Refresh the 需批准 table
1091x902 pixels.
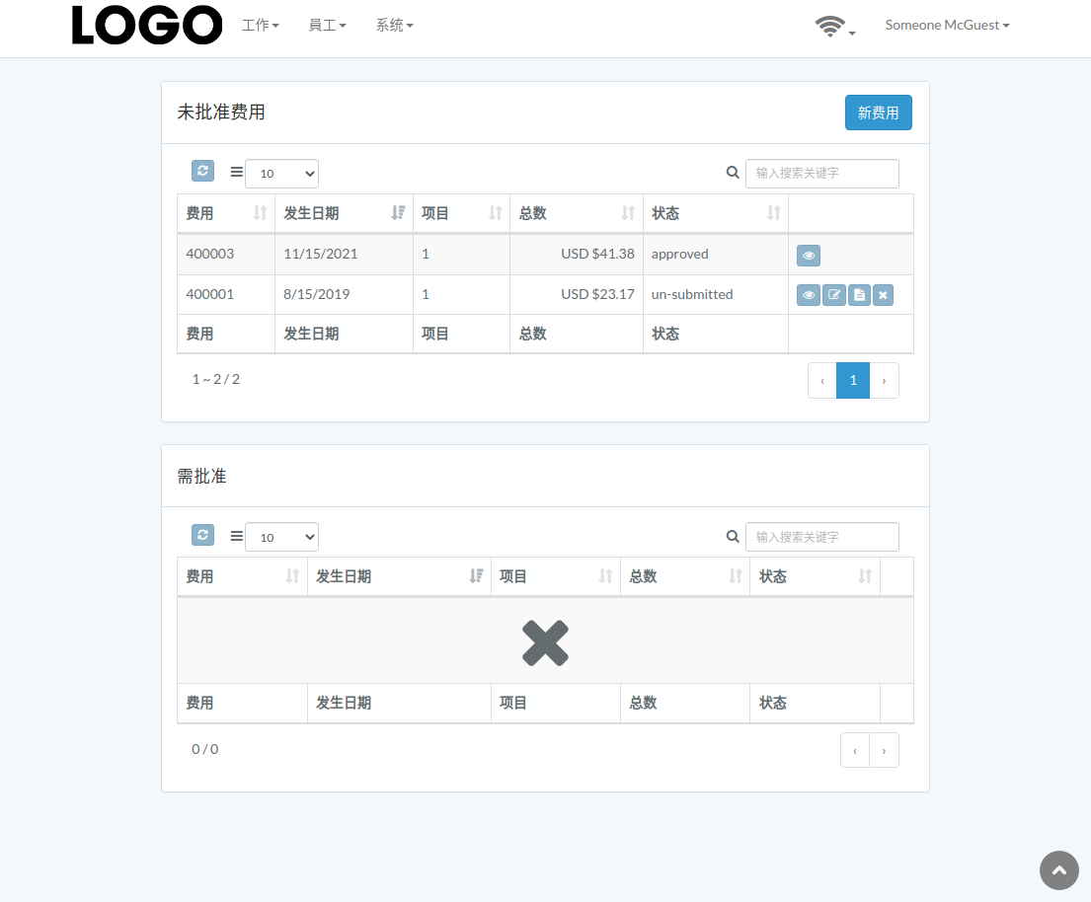pos(202,535)
